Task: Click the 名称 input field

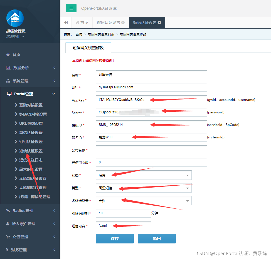Action: coord(151,75)
